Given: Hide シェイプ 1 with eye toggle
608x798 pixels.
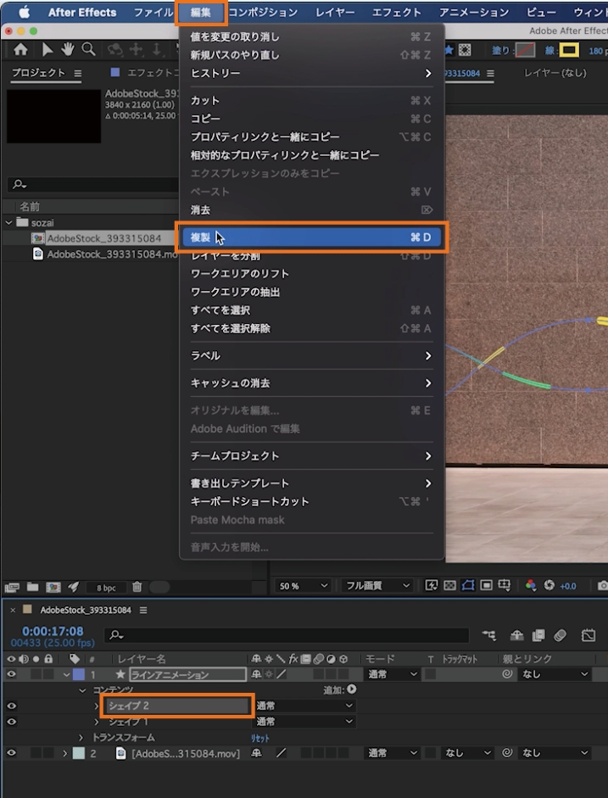Looking at the screenshot, I should [11, 722].
